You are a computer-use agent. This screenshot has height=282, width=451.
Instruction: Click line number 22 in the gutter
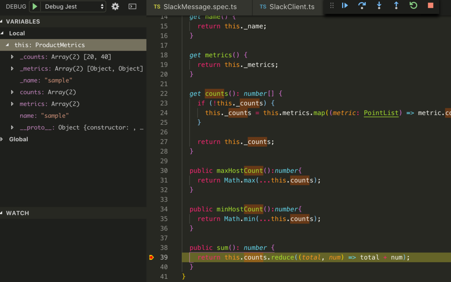pos(164,94)
